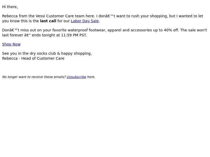The image size is (210, 157).
Task: Open the Labor Day Sale link
Action: pyautogui.click(x=85, y=21)
